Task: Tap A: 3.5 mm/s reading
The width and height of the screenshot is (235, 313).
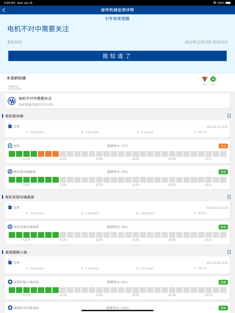Action: 145,132
